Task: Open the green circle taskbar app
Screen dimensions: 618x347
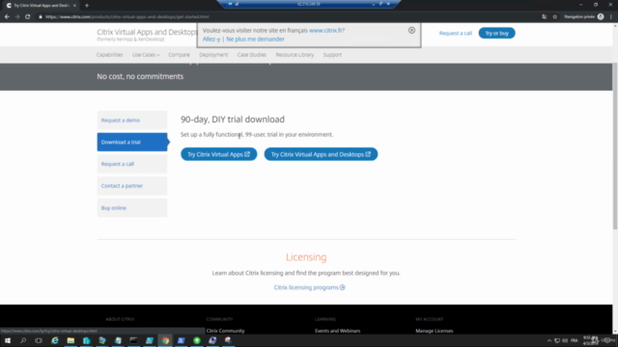Action: (197, 340)
